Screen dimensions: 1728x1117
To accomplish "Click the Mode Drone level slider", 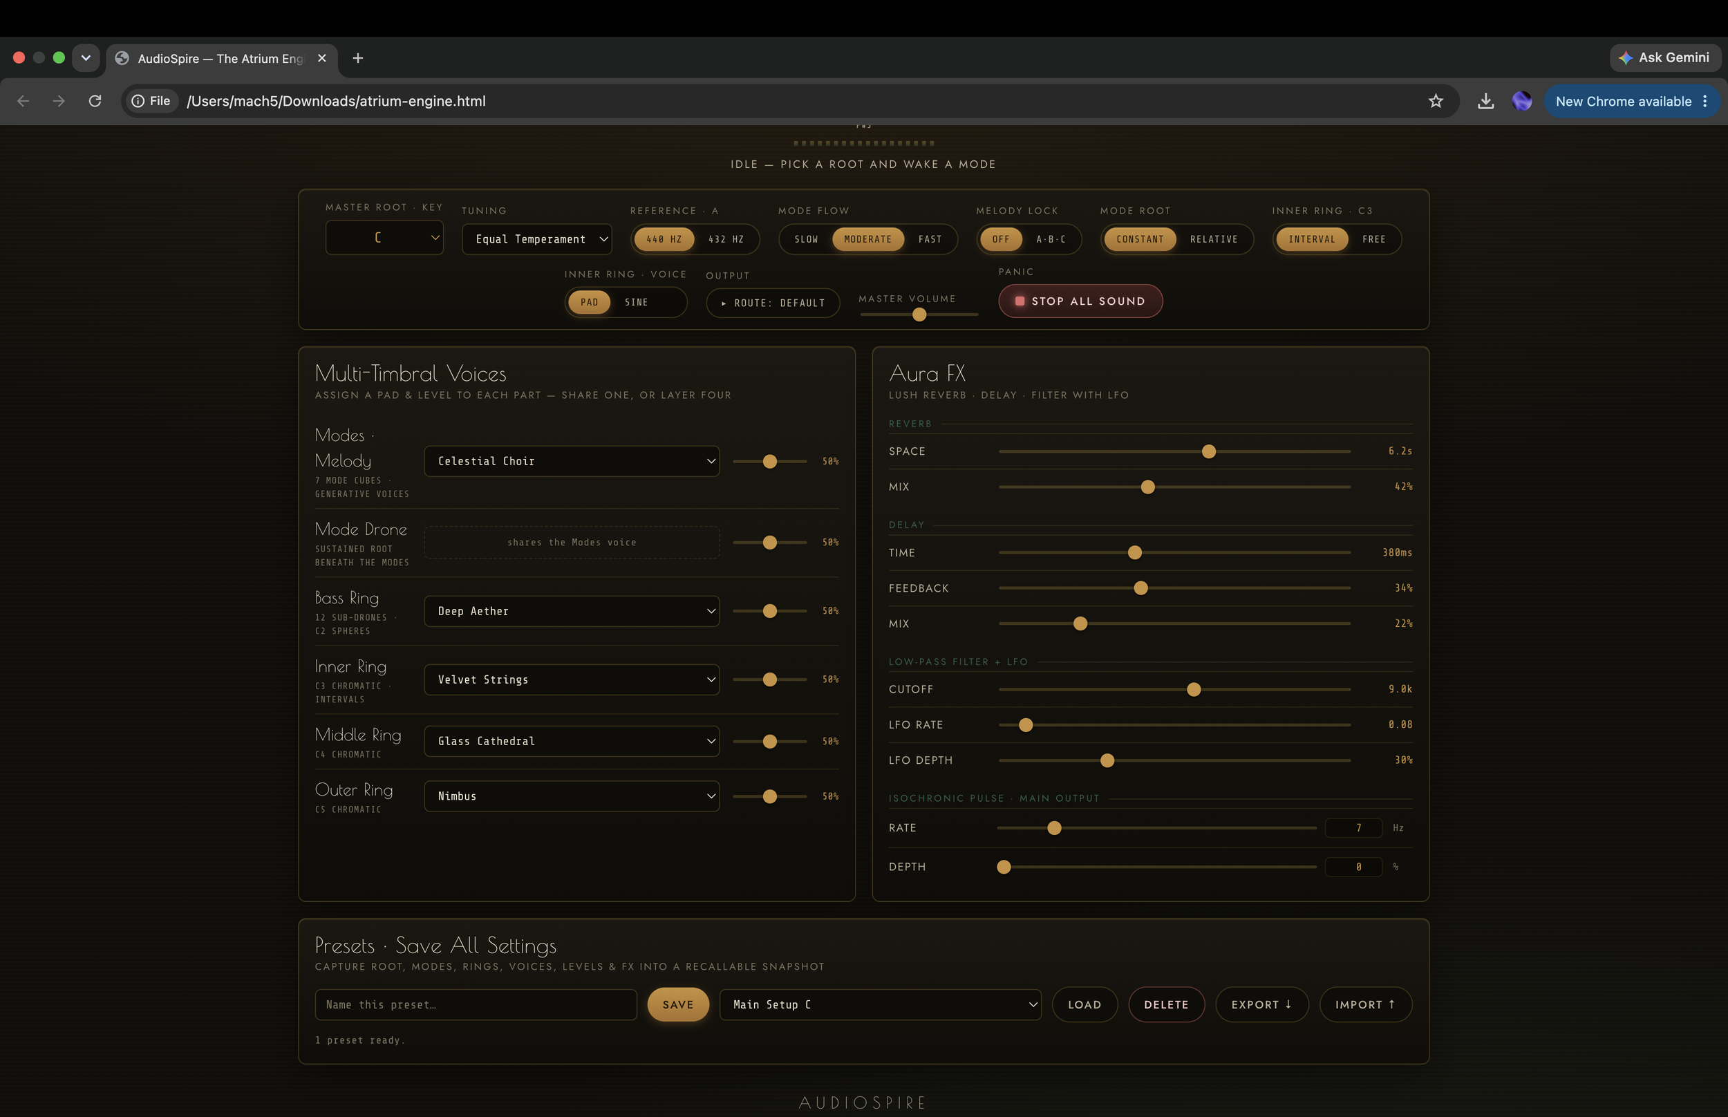I will click(769, 543).
